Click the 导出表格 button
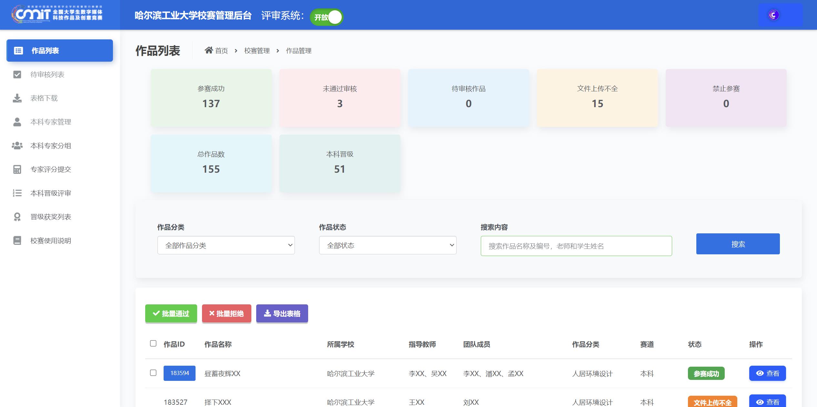 coord(282,313)
